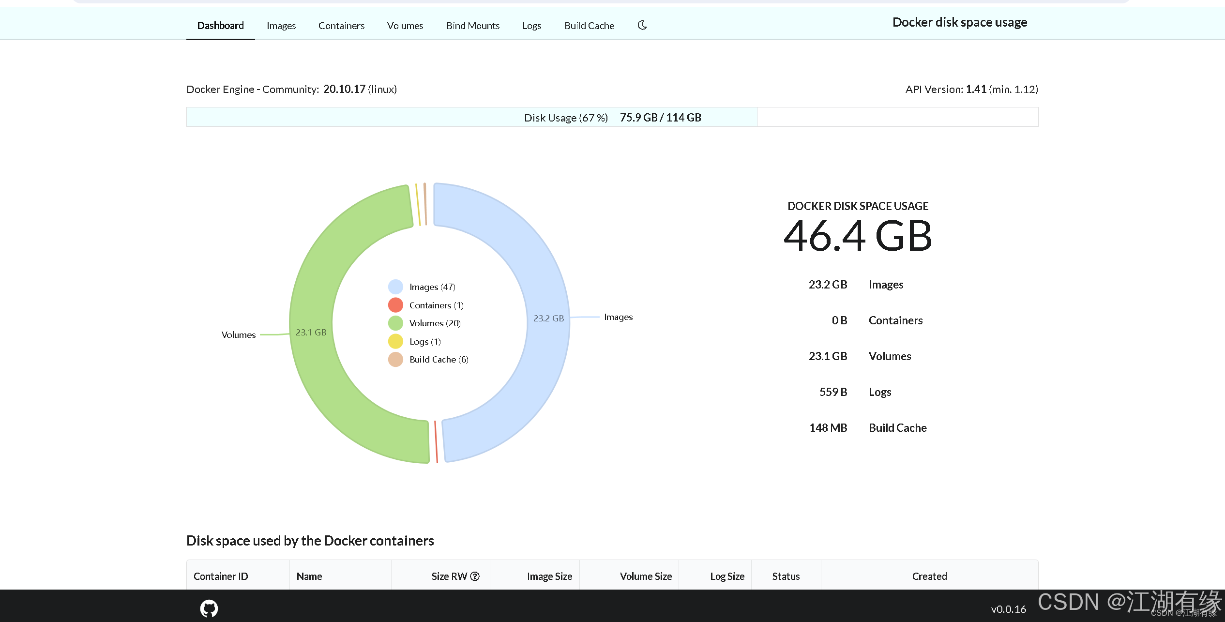The height and width of the screenshot is (622, 1225).
Task: Toggle dark mode with the moon icon
Action: click(642, 25)
